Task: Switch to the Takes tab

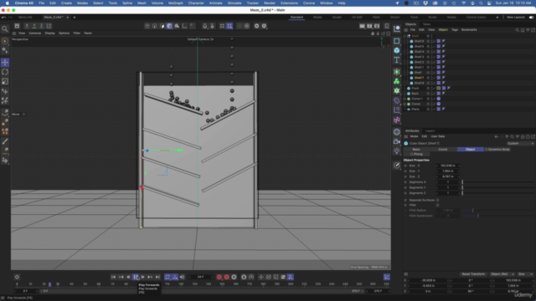Action: [x=426, y=24]
